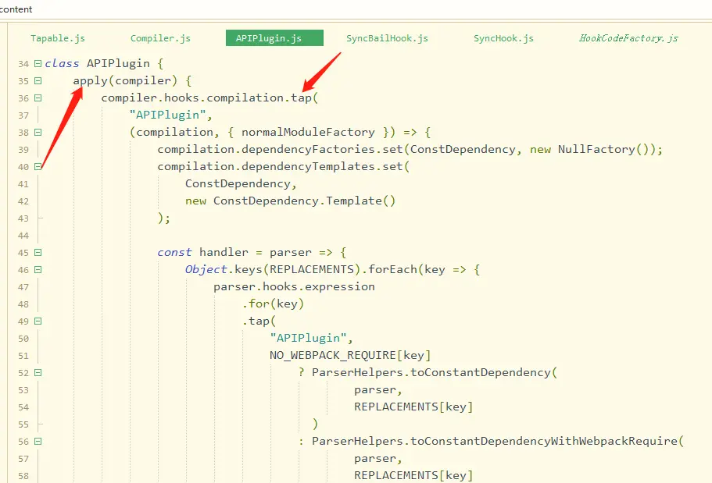
Task: Click 'ConstDependency,' on line 41
Action: [x=242, y=183]
